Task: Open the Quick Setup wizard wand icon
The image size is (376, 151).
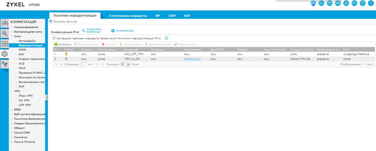Action: [4, 34]
